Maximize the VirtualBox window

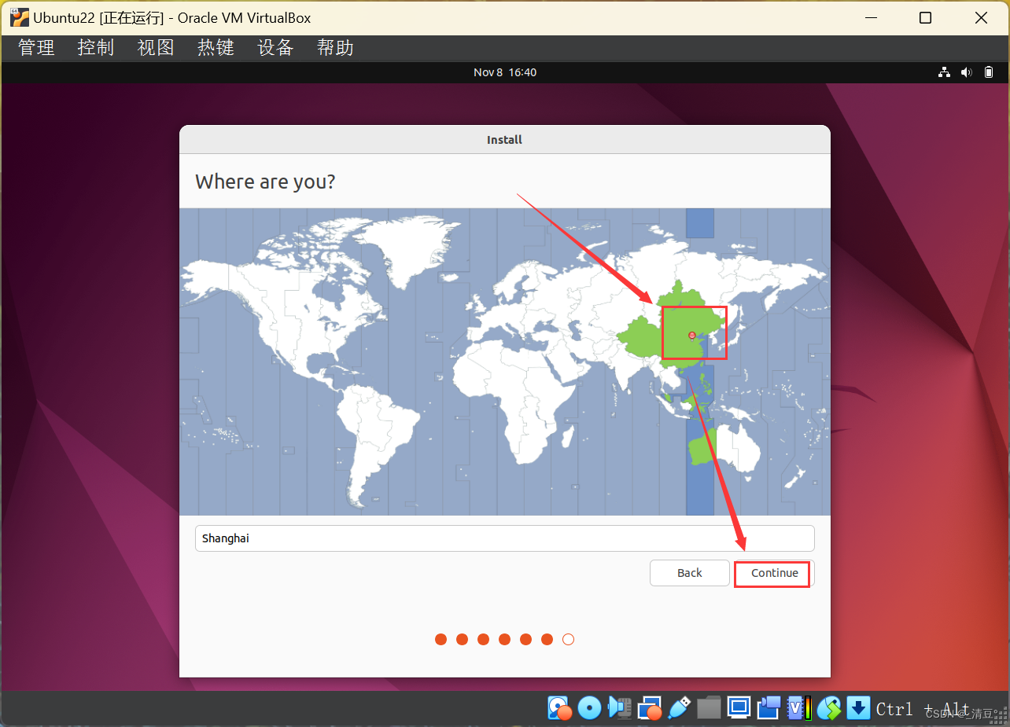(x=925, y=18)
